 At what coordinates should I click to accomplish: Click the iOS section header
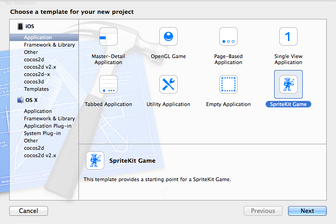click(x=30, y=27)
